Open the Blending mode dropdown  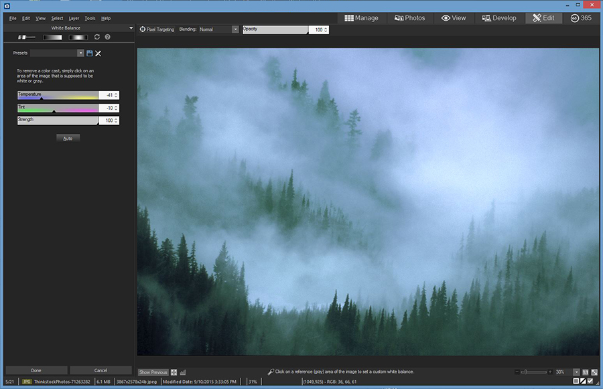pyautogui.click(x=235, y=29)
